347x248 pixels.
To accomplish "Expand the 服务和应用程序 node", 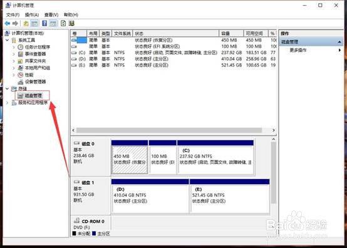I will pyautogui.click(x=8, y=103).
